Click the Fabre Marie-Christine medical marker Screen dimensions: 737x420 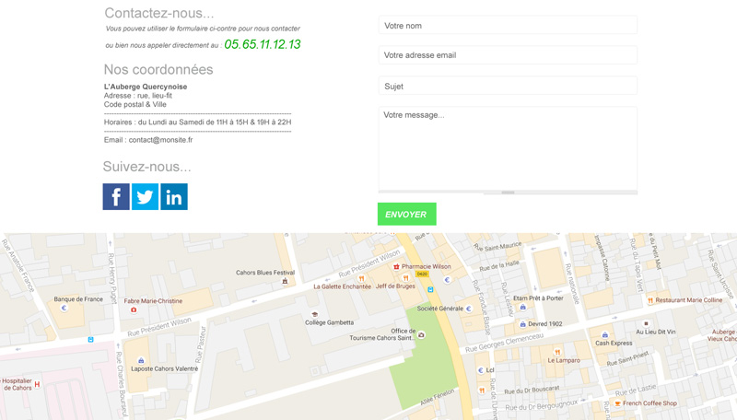[x=134, y=309]
